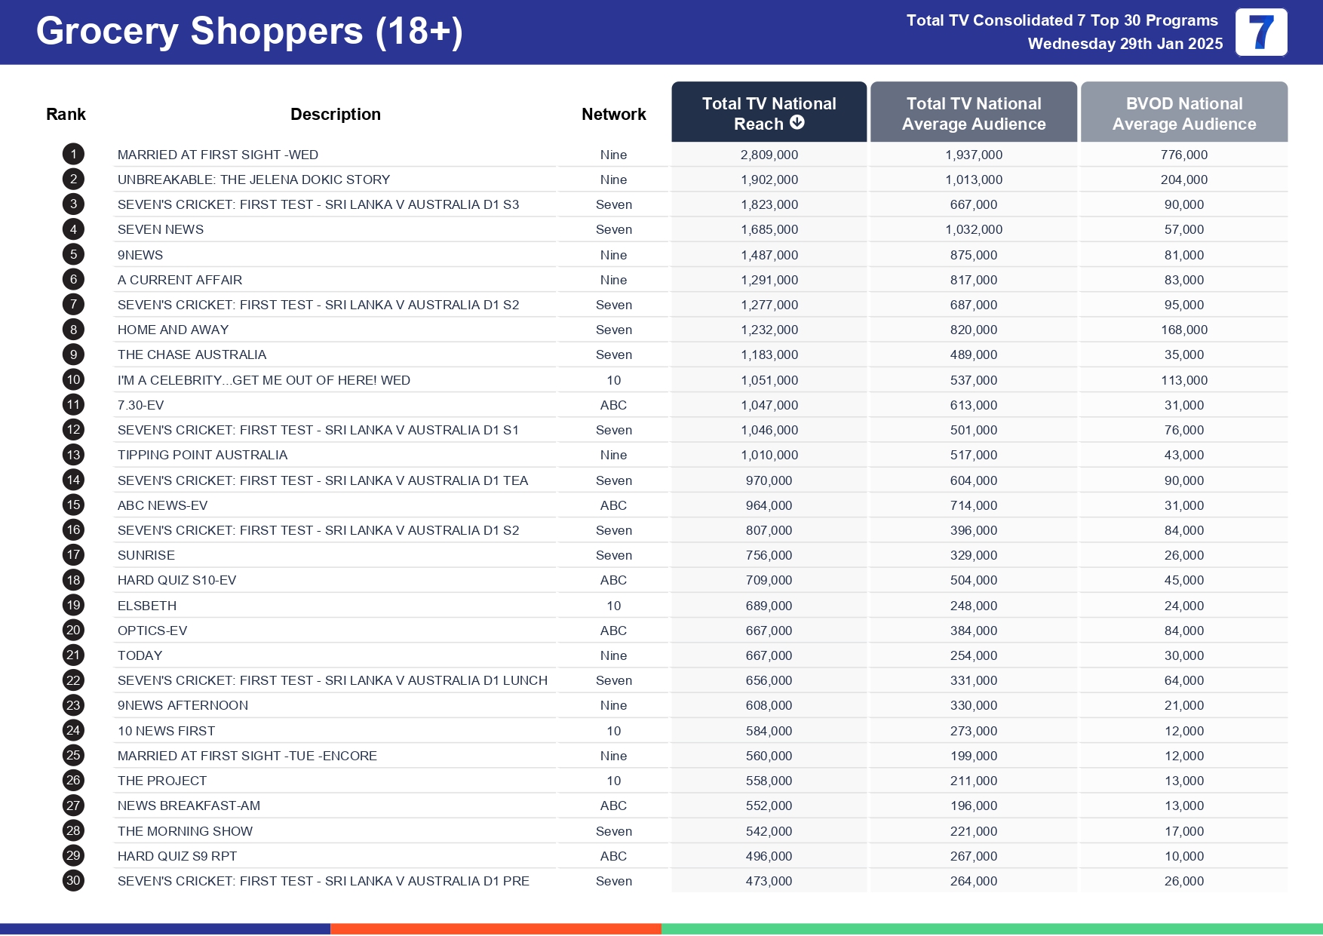Viewport: 1323px width, 936px height.
Task: Click the Network column heading
Action: pyautogui.click(x=613, y=115)
